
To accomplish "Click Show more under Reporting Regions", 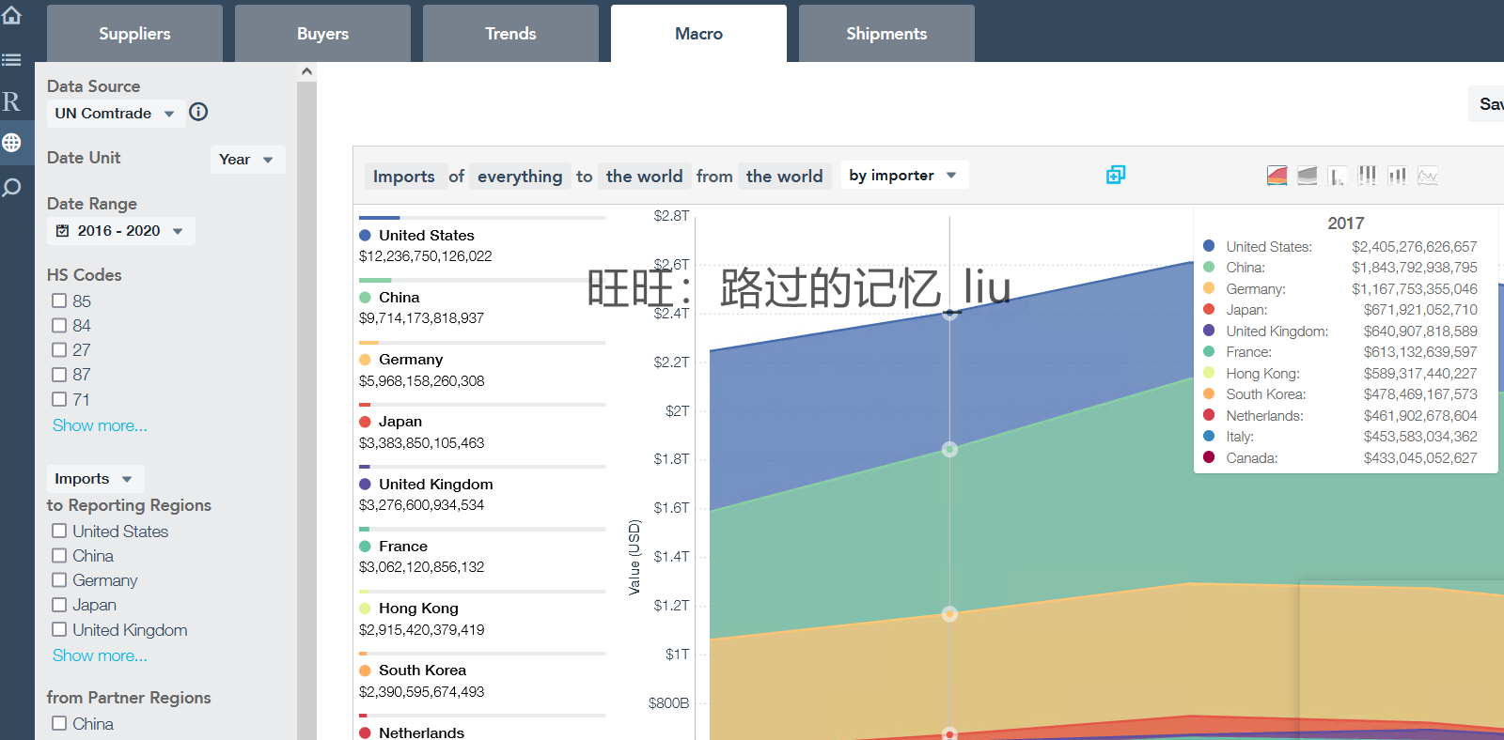I will click(x=100, y=655).
